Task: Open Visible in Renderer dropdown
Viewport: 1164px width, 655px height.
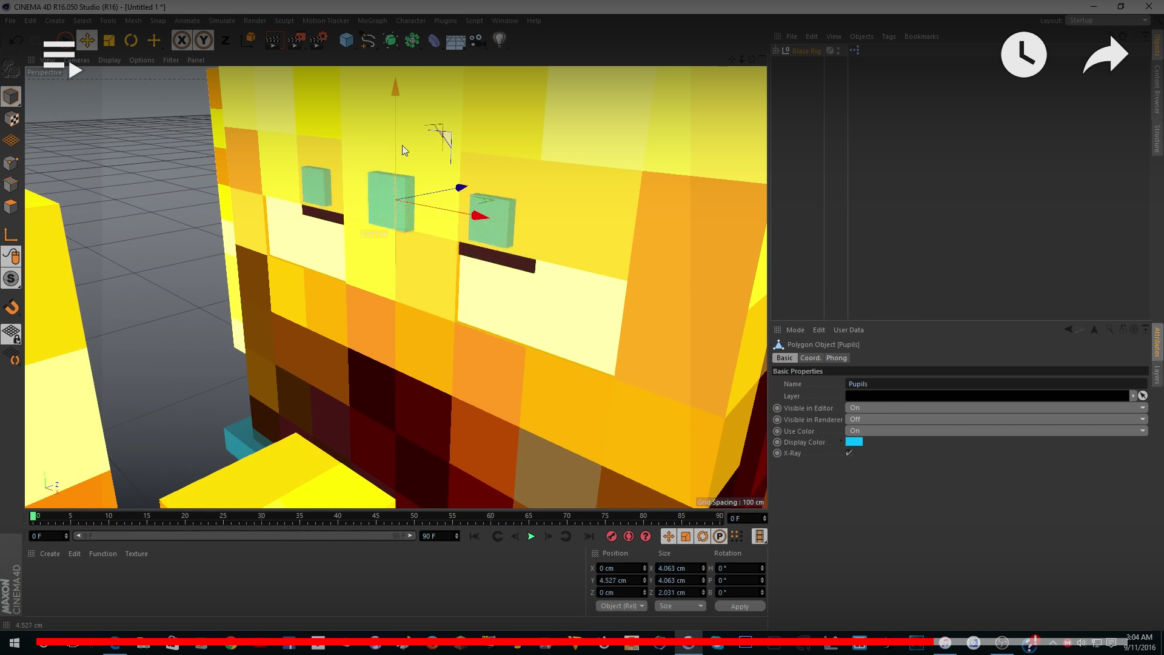Action: tap(996, 419)
